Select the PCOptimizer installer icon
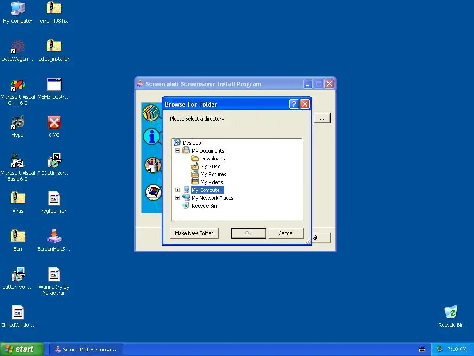This screenshot has height=356, width=474. pos(54,165)
